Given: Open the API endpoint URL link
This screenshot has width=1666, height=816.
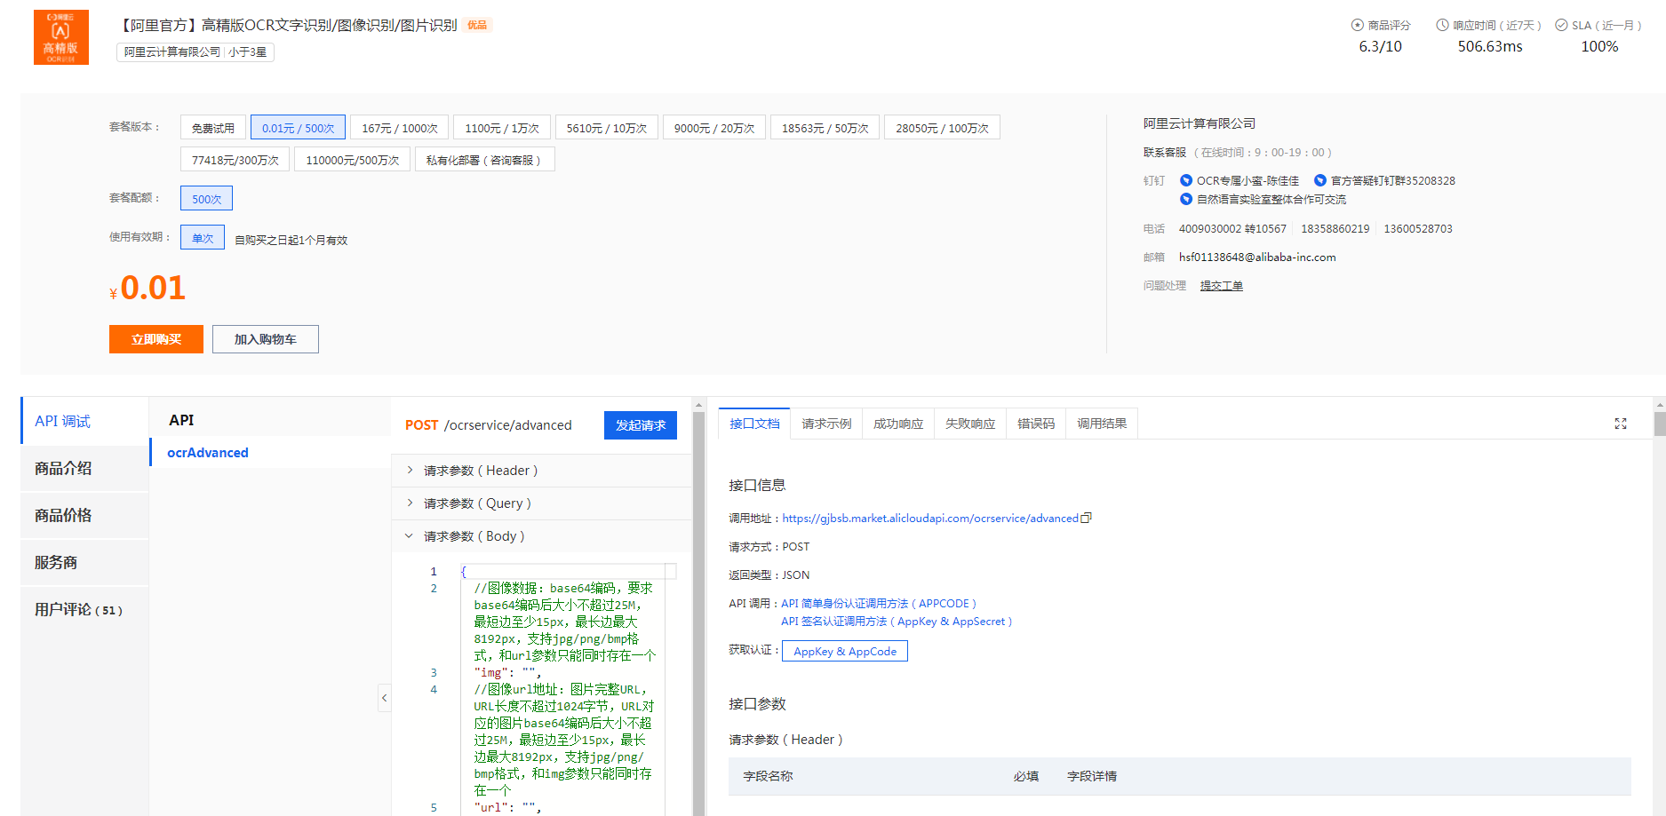Looking at the screenshot, I should point(930,518).
